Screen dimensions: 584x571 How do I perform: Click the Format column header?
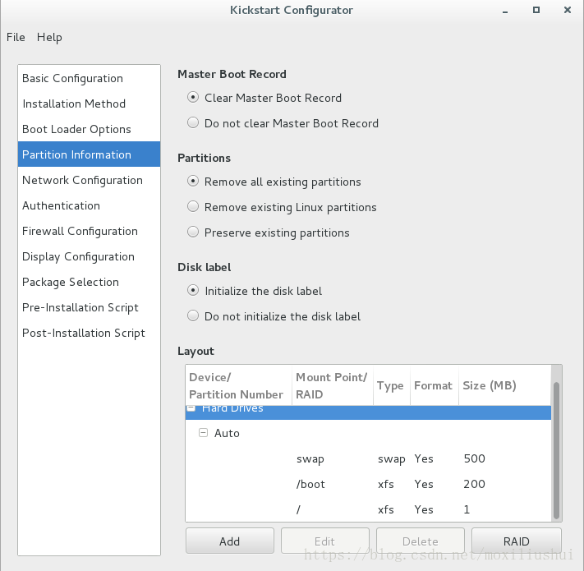(x=435, y=385)
